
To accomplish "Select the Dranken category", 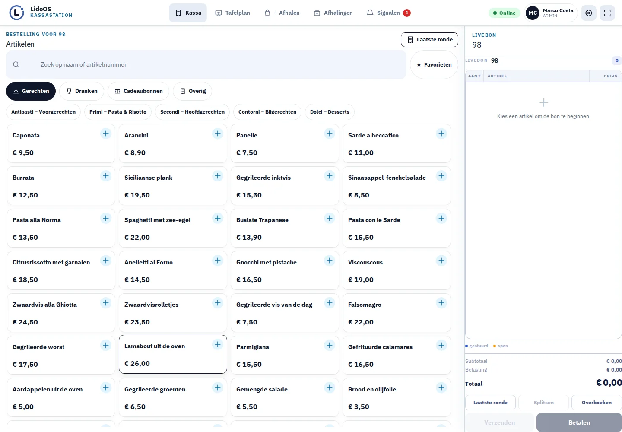I will pyautogui.click(x=82, y=91).
